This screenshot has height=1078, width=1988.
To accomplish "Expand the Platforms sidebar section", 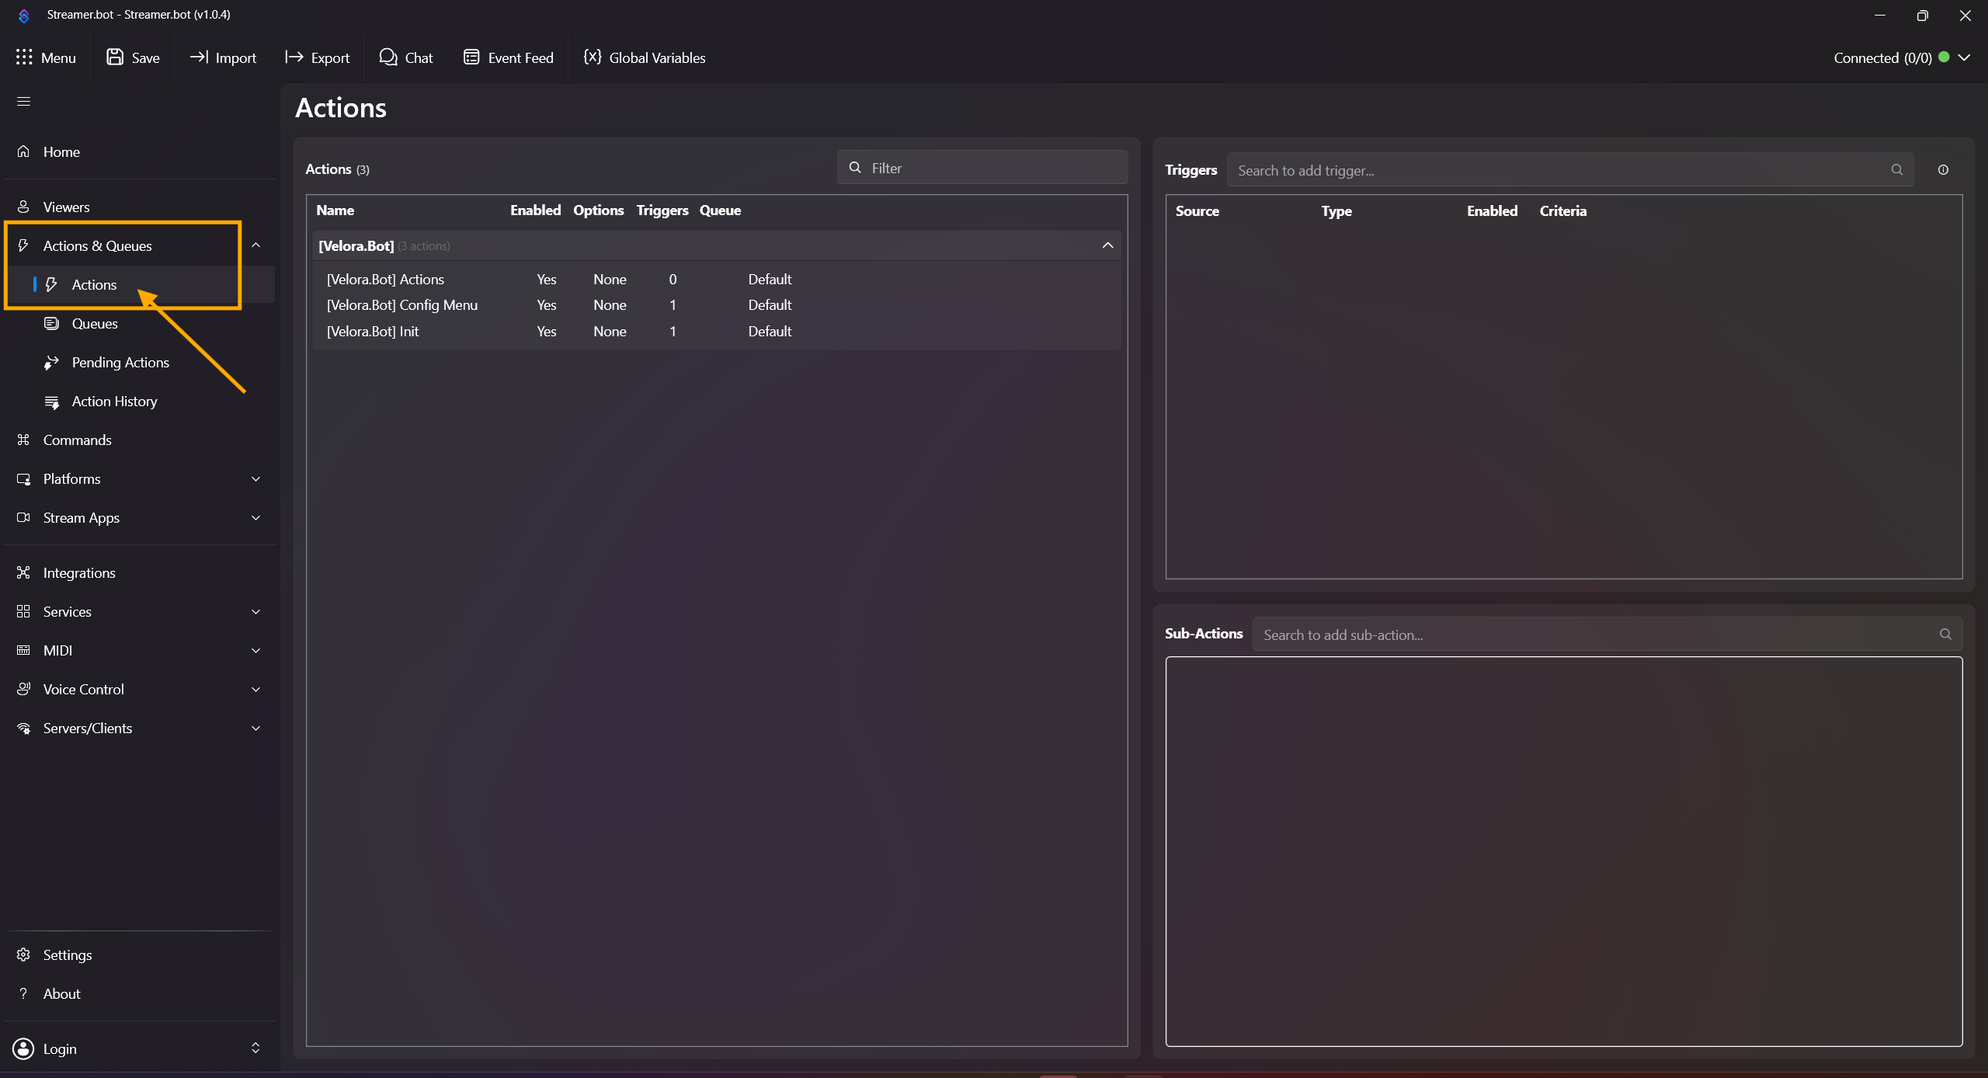I will [255, 479].
